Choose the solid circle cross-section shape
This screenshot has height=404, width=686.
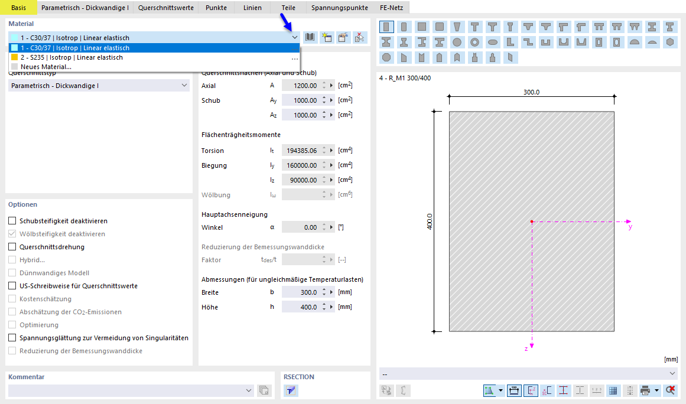[457, 43]
